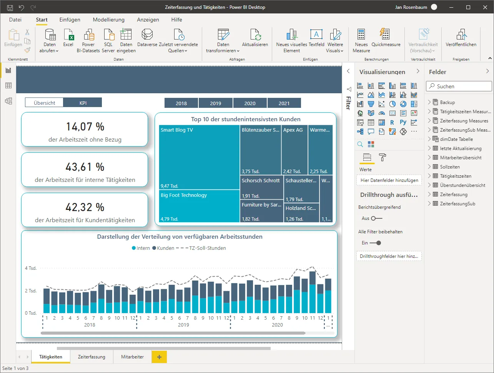Open the Analytics magnifier pane
The width and height of the screenshot is (494, 373).
tap(360, 144)
